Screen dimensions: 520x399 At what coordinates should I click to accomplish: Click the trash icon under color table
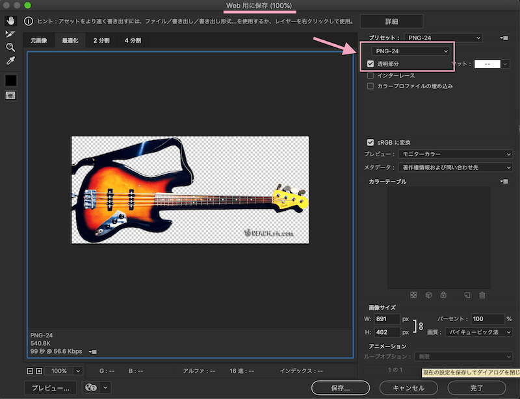(x=482, y=295)
